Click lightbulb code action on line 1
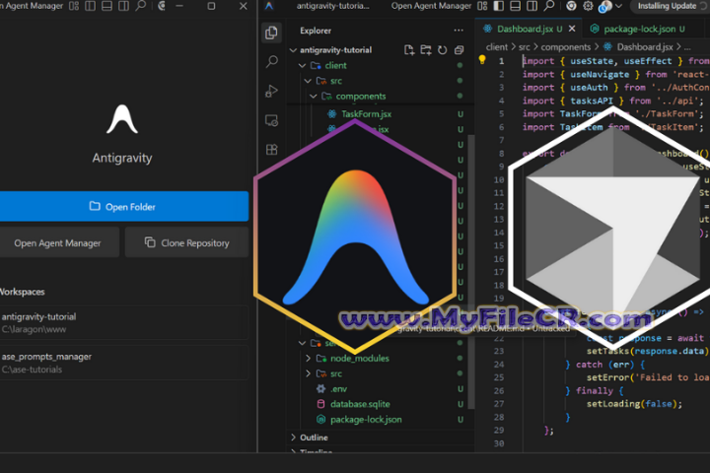This screenshot has height=473, width=710. pyautogui.click(x=482, y=60)
